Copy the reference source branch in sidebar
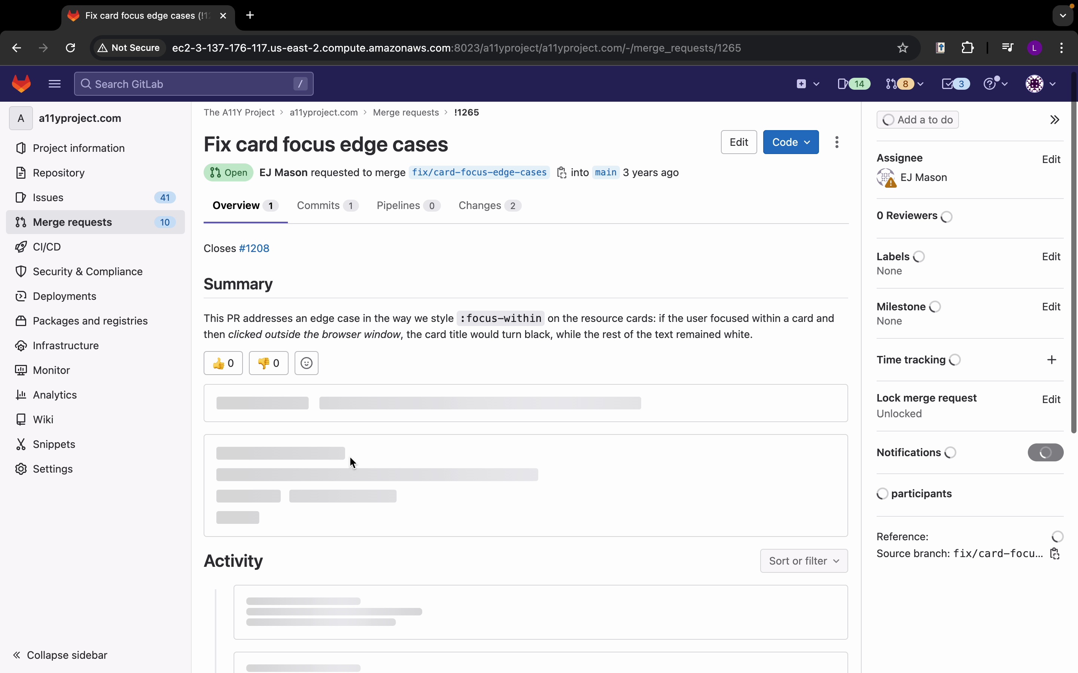 pyautogui.click(x=1054, y=554)
